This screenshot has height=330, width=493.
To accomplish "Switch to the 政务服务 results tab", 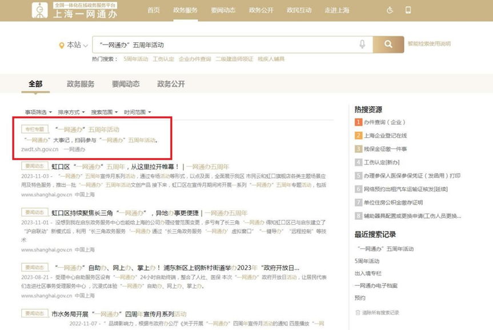I will [x=81, y=84].
